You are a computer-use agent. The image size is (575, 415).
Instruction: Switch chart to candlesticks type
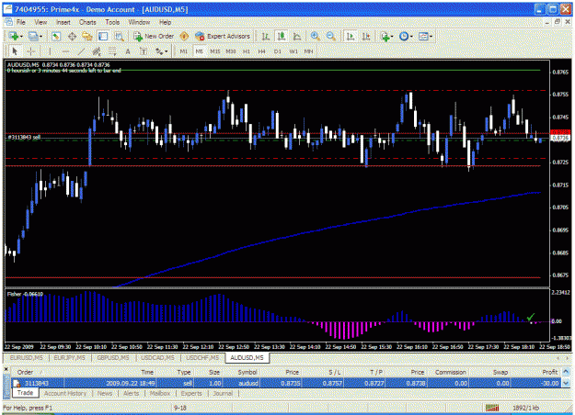pyautogui.click(x=282, y=36)
